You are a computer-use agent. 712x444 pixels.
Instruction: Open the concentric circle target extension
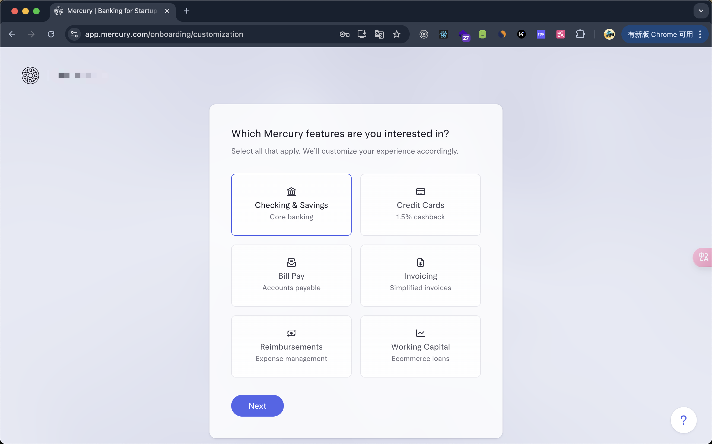coord(424,34)
